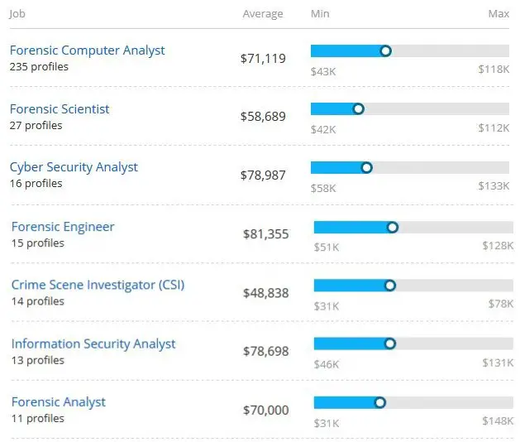Click the $81,355 average salary value
This screenshot has height=442, width=520.
pyautogui.click(x=266, y=234)
